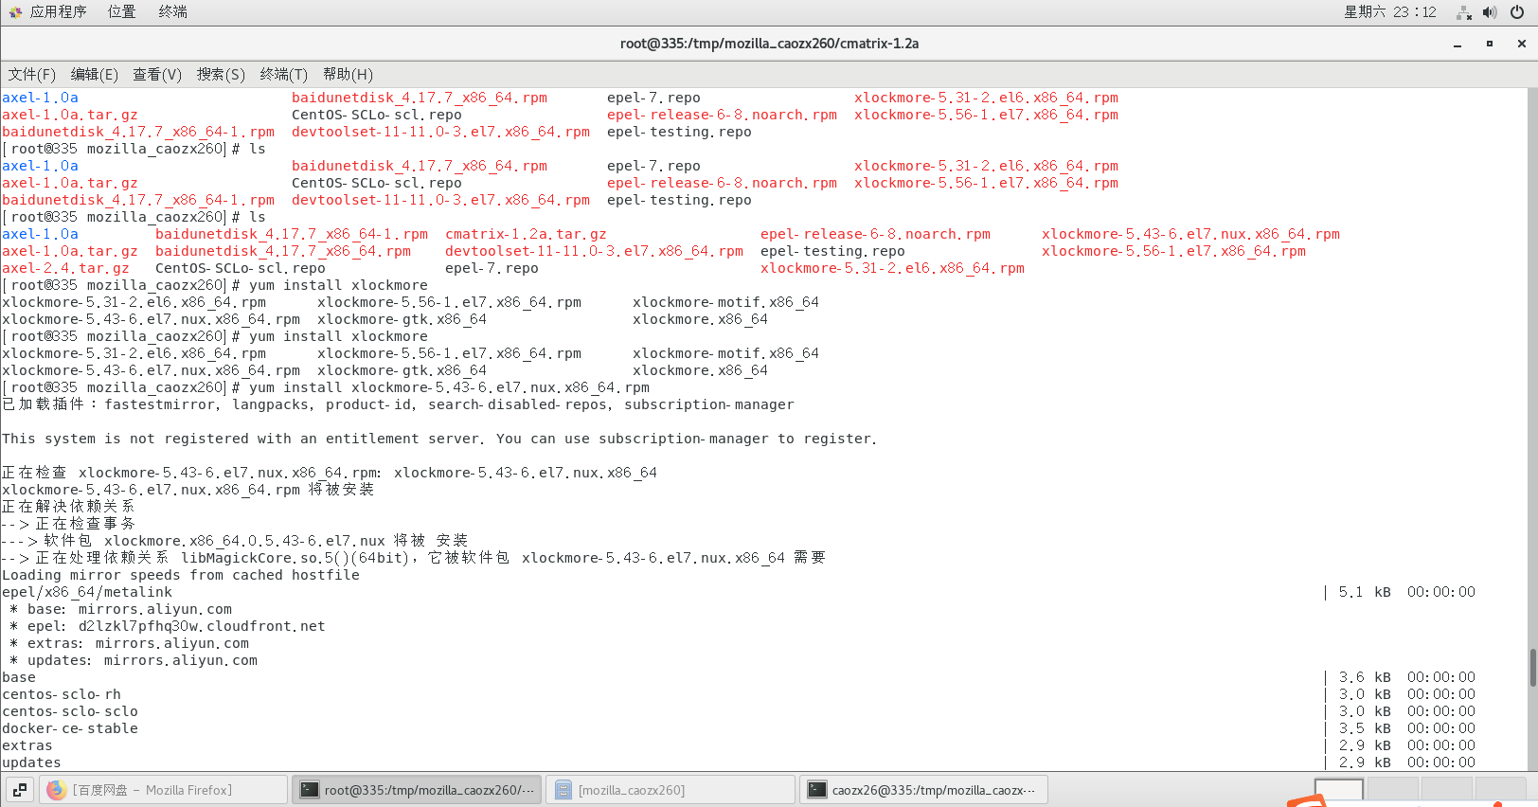Click the 'This system is not registered' message

click(439, 439)
